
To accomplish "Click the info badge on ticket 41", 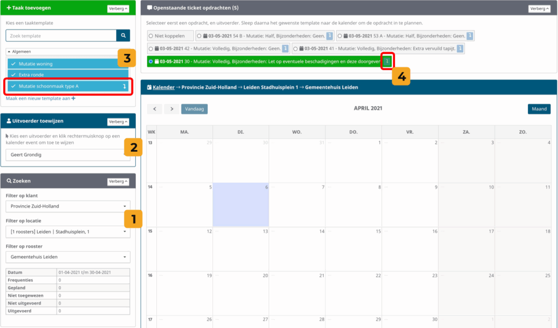I will (x=460, y=49).
